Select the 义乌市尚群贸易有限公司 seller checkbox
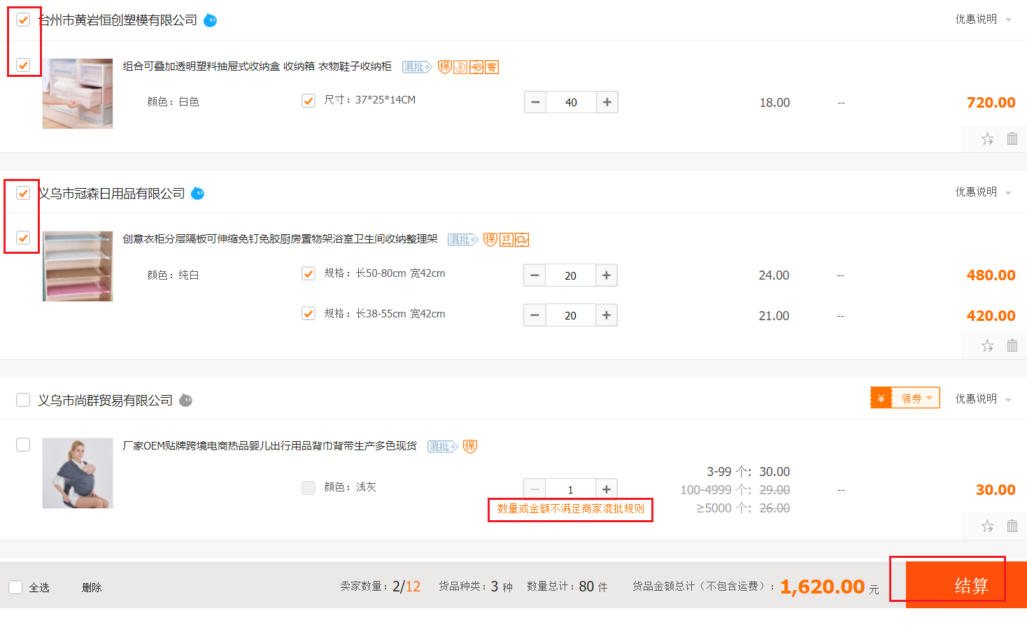The width and height of the screenshot is (1027, 625). [23, 400]
